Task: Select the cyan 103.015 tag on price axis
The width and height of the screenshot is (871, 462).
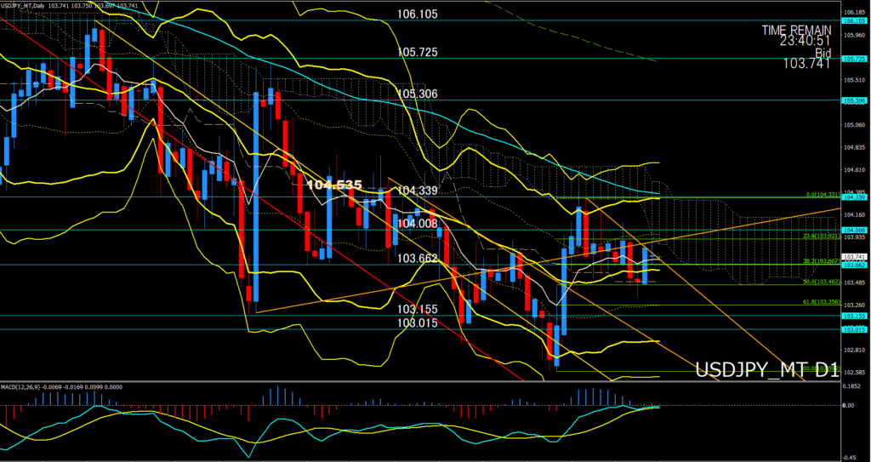Action: [x=855, y=329]
